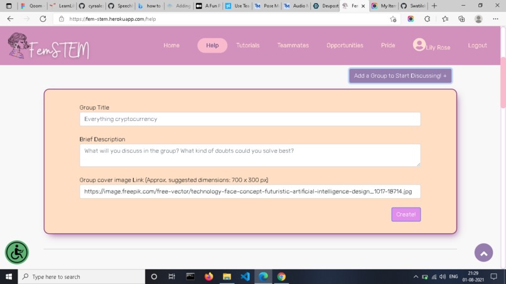This screenshot has width=506, height=284.
Task: Open Cortana circle on taskbar
Action: (154, 276)
